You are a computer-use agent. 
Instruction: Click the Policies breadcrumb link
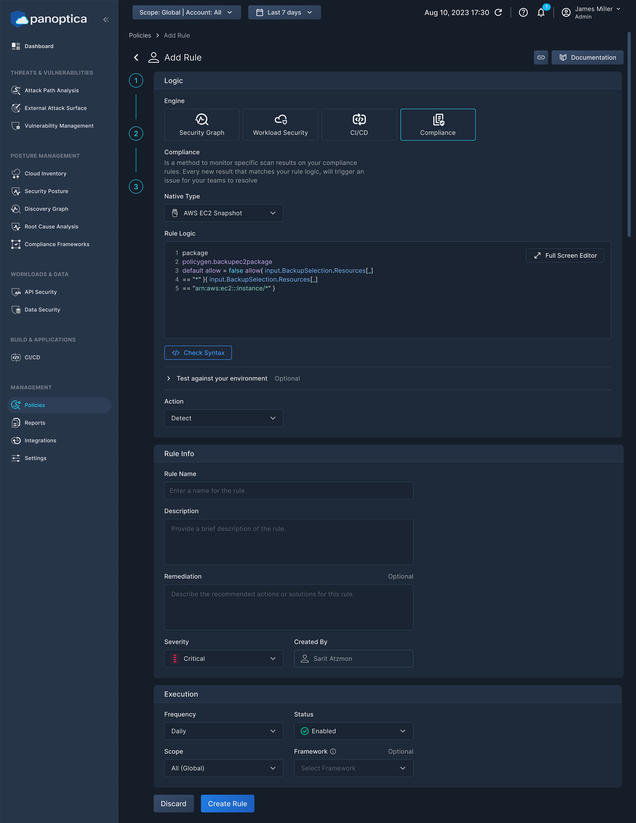[140, 35]
